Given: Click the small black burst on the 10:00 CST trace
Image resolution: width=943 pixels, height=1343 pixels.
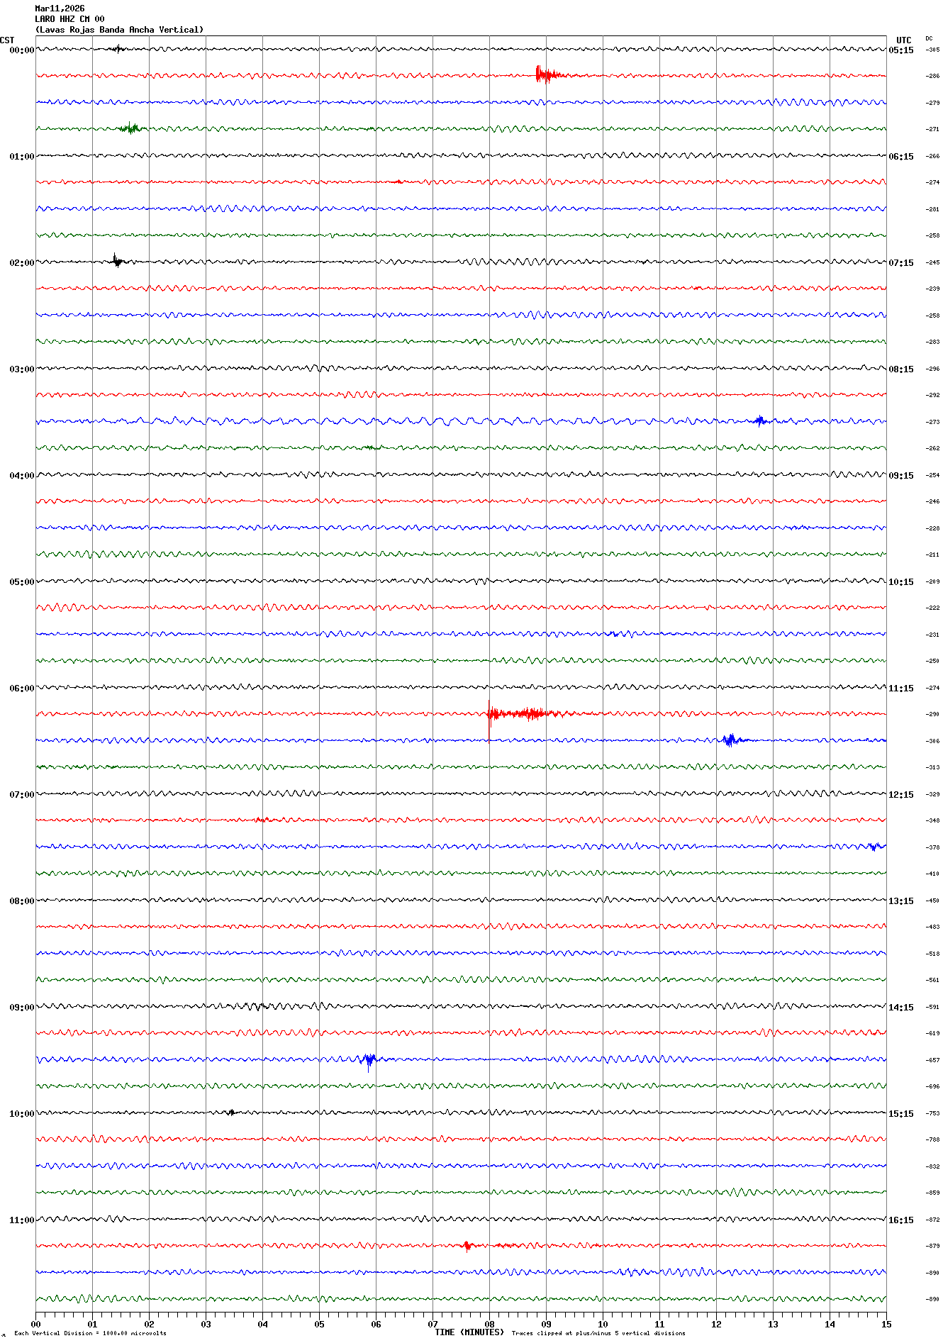Looking at the screenshot, I should tap(230, 1113).
